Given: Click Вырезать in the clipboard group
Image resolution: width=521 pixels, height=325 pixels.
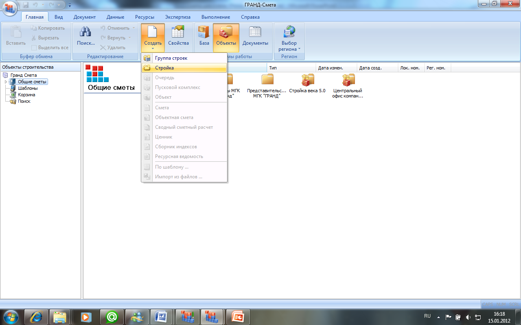Looking at the screenshot, I should (45, 38).
